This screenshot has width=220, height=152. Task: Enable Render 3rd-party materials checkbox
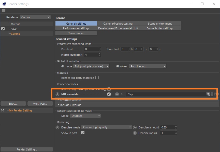(x=97, y=78)
